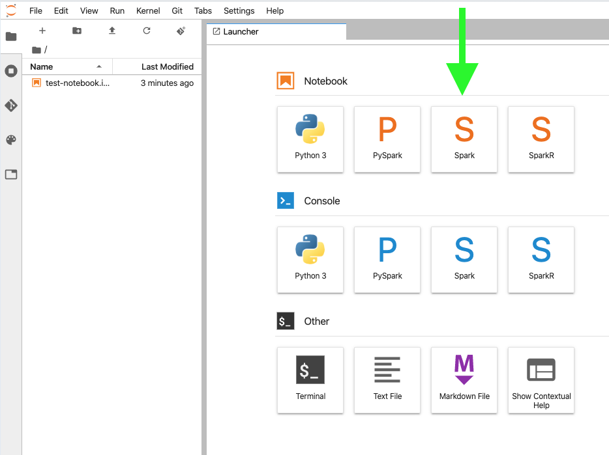Open a PySpark console

387,260
